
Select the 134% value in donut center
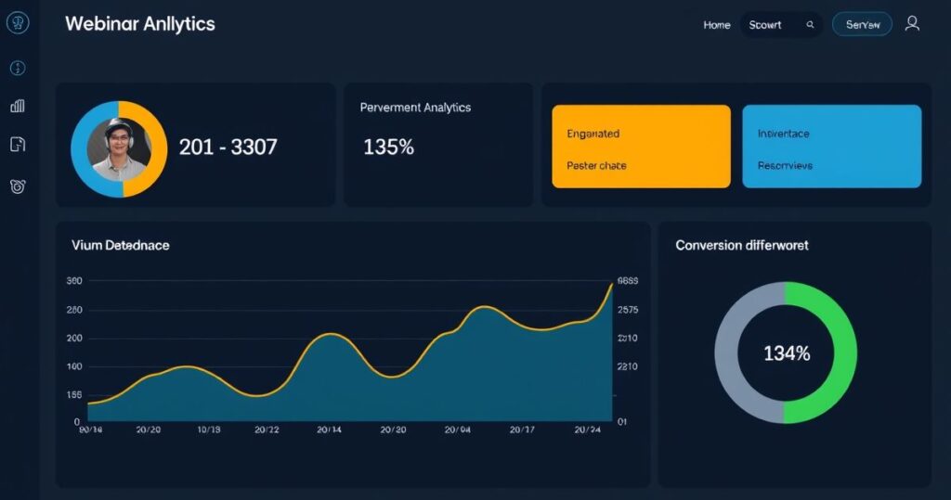pos(786,353)
